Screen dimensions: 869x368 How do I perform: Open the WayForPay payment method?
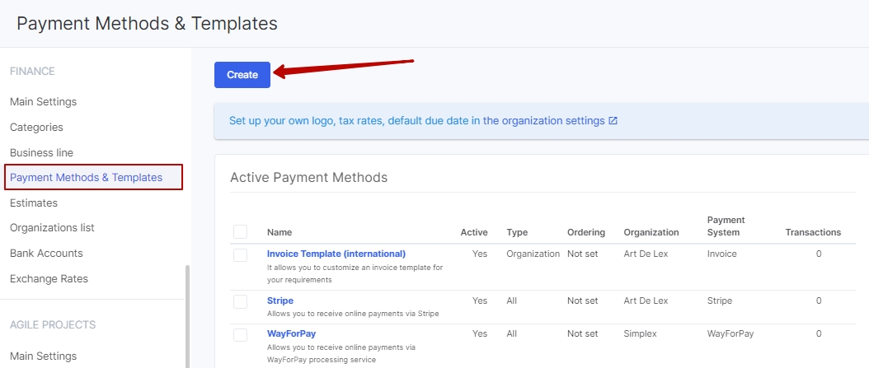coord(291,333)
